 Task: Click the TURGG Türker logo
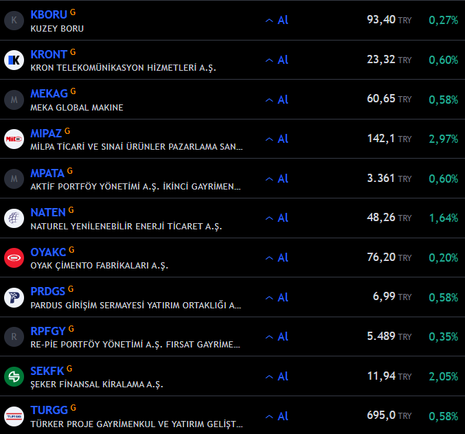[14, 416]
